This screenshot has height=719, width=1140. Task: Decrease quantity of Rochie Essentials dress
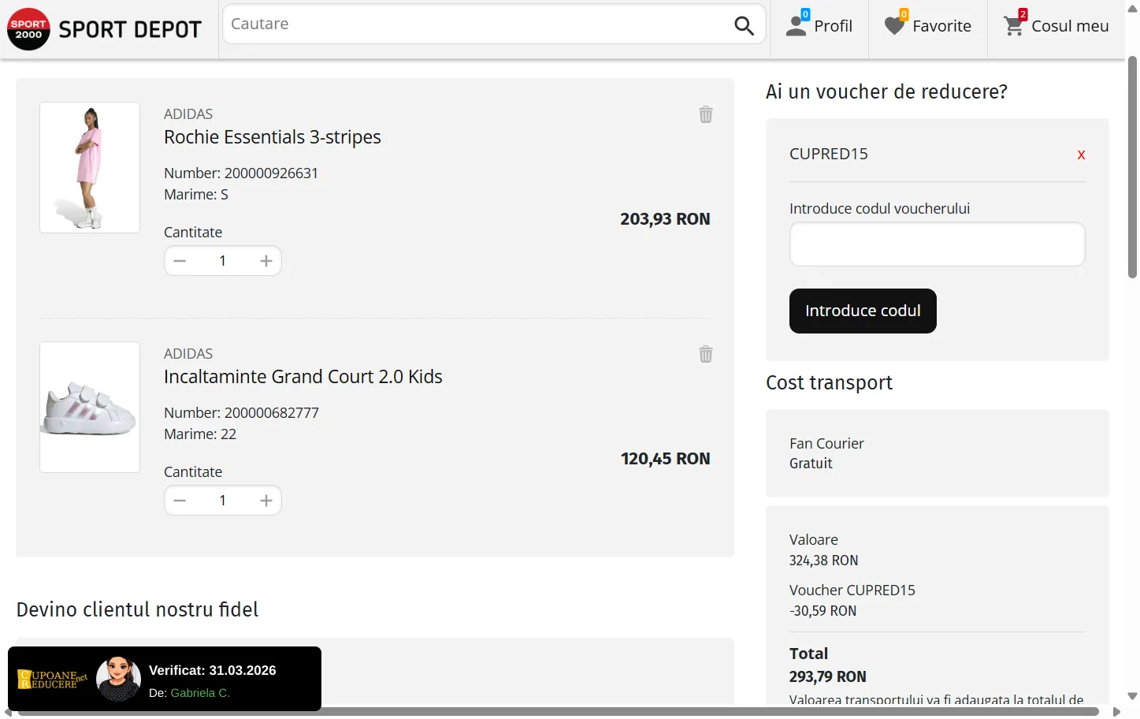point(180,261)
